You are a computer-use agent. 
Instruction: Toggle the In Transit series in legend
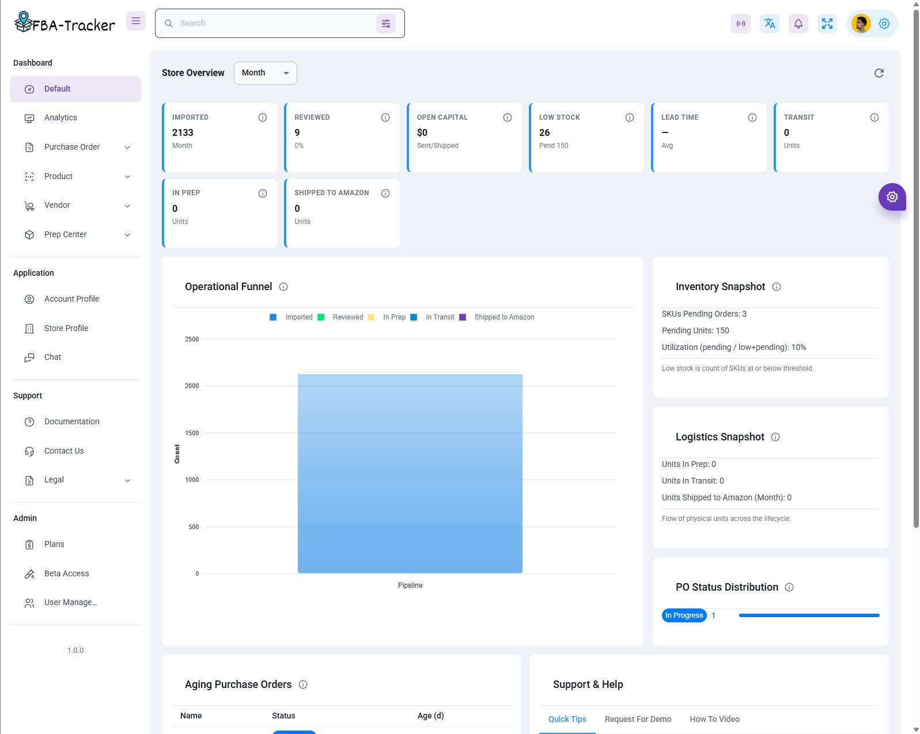click(433, 317)
